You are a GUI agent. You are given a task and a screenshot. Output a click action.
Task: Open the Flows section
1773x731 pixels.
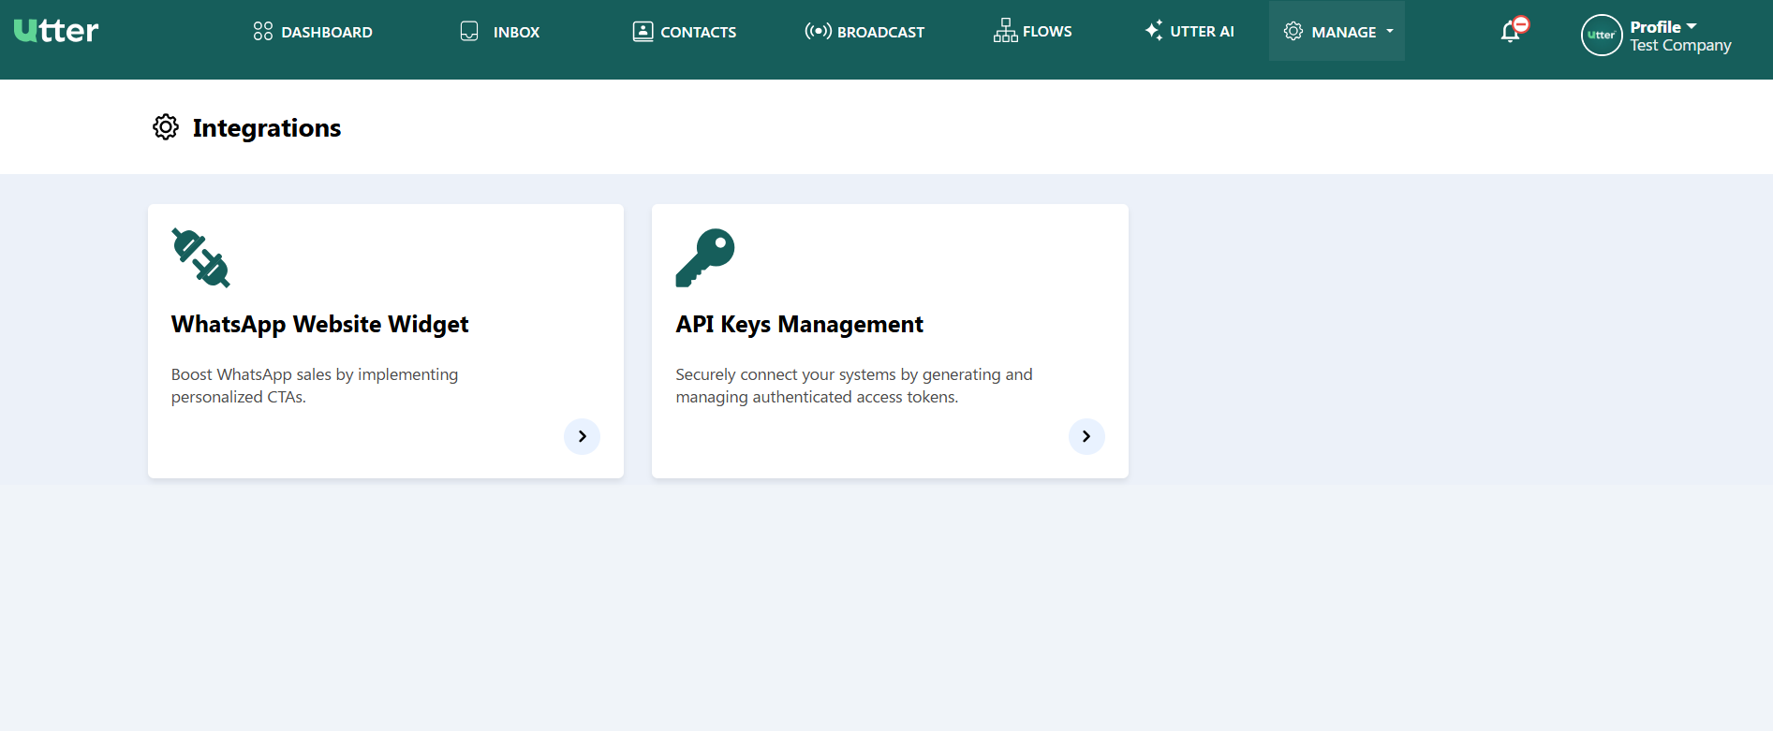coord(1033,31)
